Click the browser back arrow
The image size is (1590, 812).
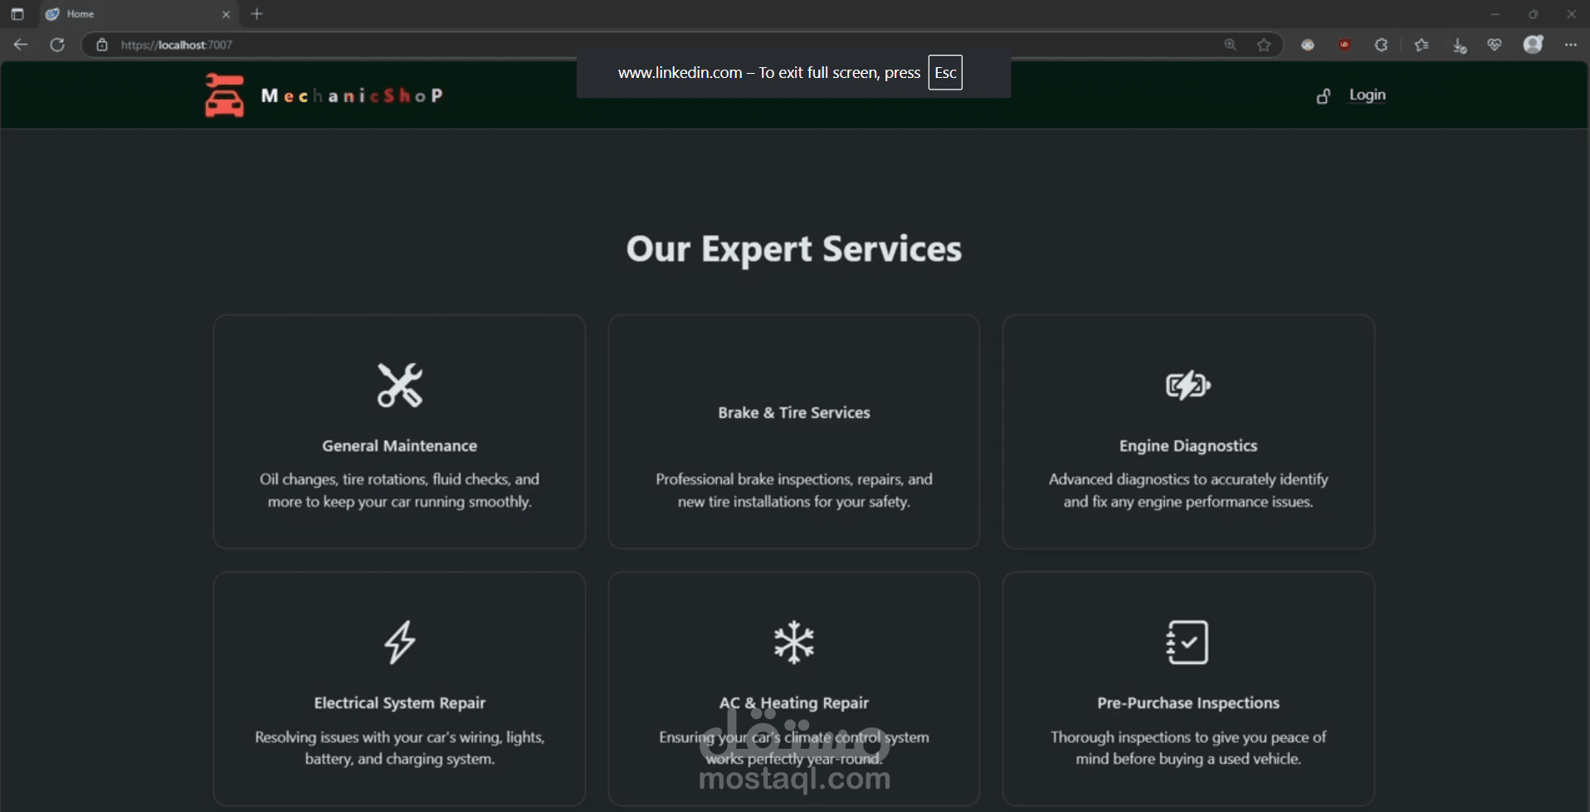[x=21, y=45]
